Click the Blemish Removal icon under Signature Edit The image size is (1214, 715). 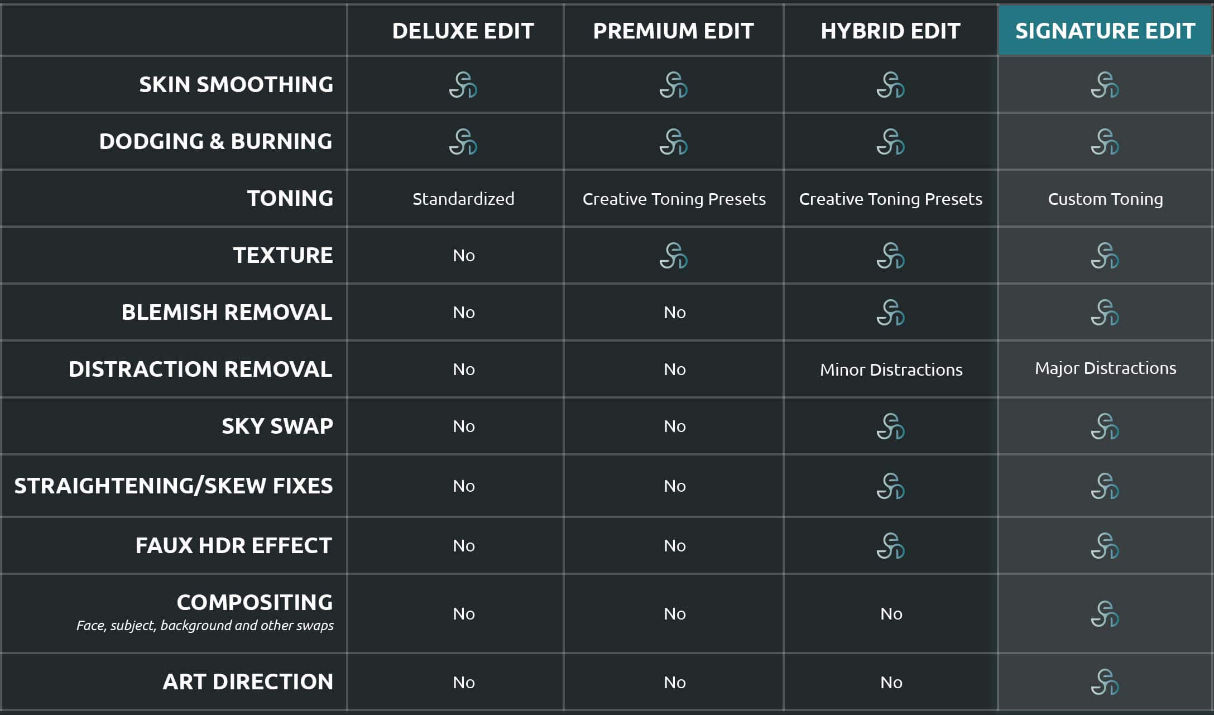[1105, 313]
